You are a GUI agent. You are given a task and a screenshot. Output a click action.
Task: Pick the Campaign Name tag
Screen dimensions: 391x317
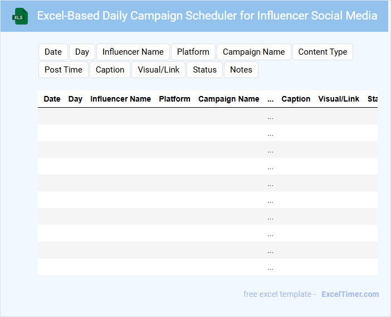coord(253,52)
